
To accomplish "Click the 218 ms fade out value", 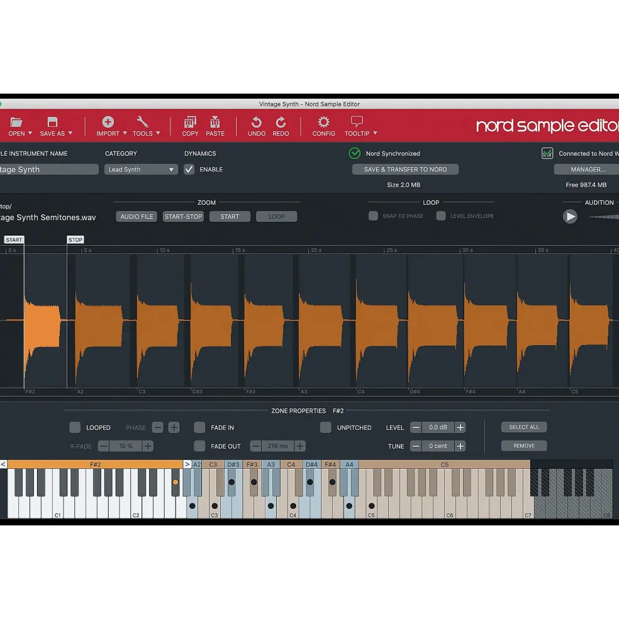I will tap(277, 446).
